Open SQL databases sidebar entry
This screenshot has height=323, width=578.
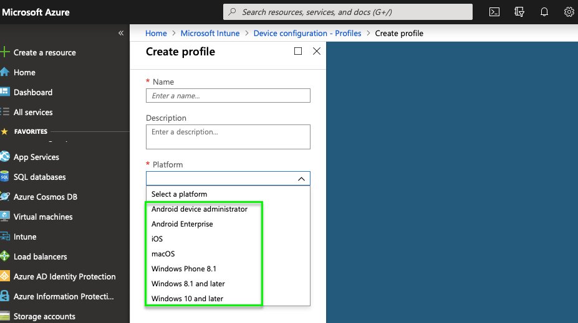(x=39, y=177)
